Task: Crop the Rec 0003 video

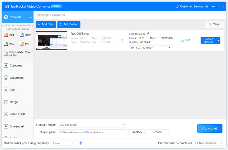Action: 186,40
